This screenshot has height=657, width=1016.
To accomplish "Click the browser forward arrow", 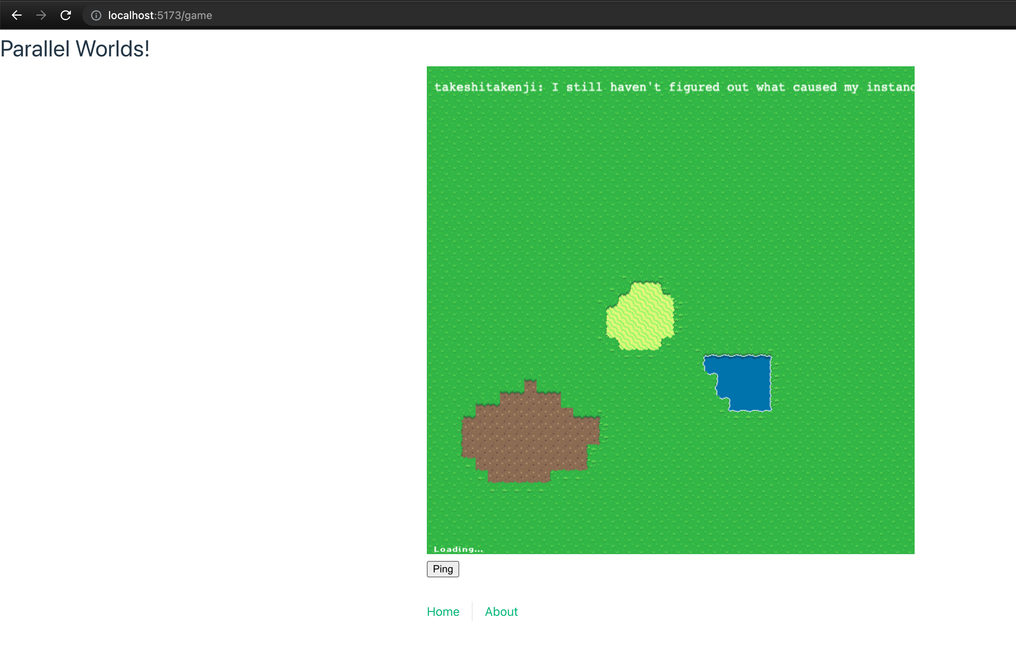I will pos(41,15).
